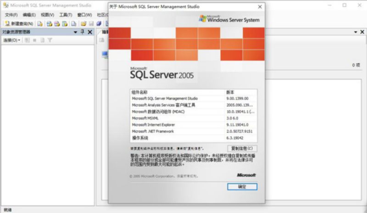Close the Object Explorer (对象资源管理器) panel

click(x=90, y=32)
